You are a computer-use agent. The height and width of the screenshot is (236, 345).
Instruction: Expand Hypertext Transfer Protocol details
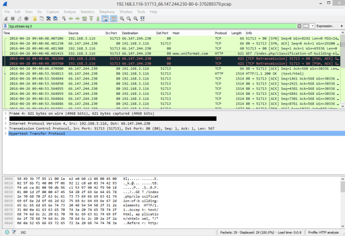coord(6,134)
